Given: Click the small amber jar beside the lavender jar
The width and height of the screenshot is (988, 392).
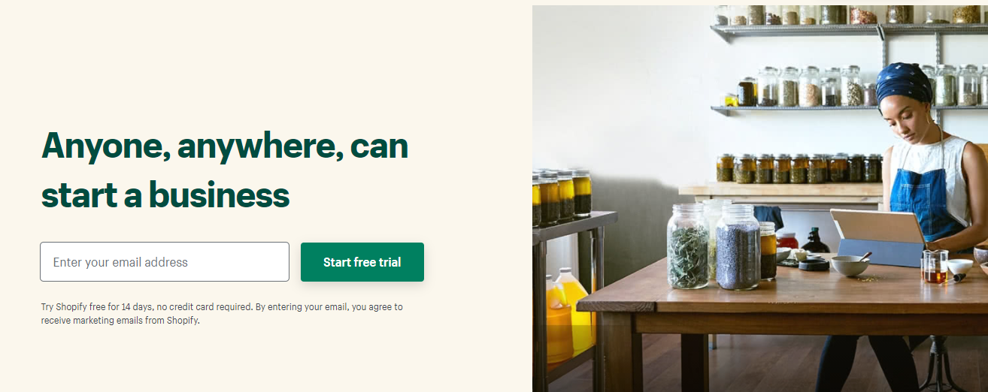Looking at the screenshot, I should pyautogui.click(x=768, y=252).
